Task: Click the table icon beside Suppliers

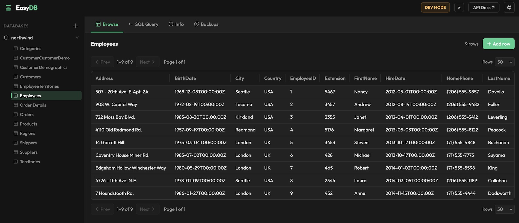Action: pos(16,152)
